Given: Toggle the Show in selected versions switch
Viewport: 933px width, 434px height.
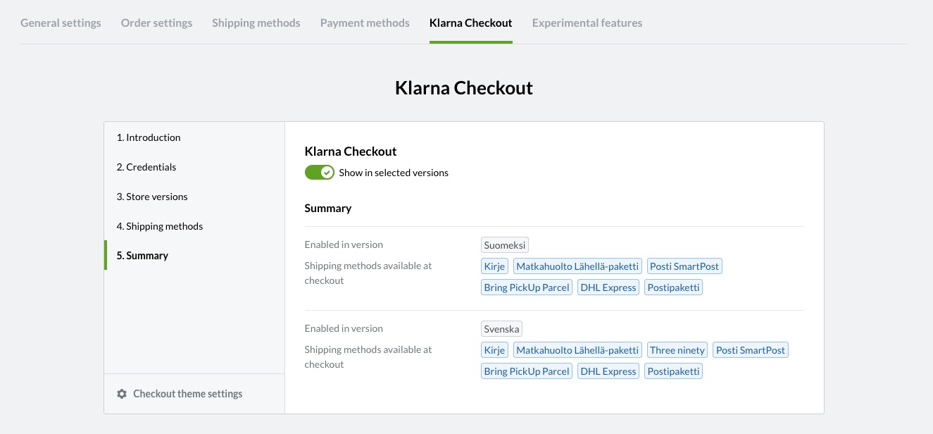Looking at the screenshot, I should pyautogui.click(x=320, y=173).
